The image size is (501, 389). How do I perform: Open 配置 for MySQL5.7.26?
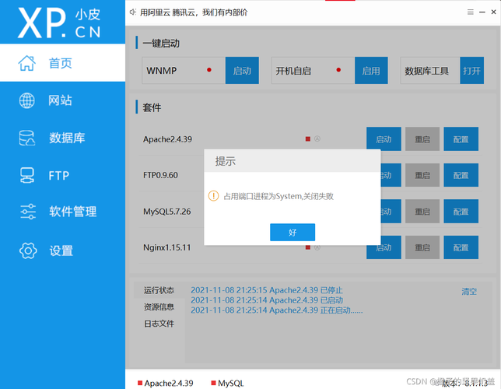pyautogui.click(x=461, y=212)
